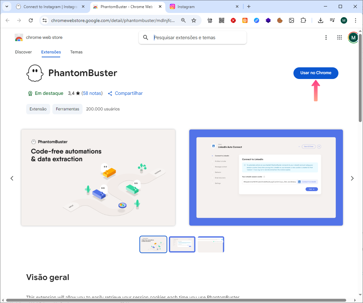Click the blue link extension icon
Screen dimensions: 363x303
[x=257, y=20]
